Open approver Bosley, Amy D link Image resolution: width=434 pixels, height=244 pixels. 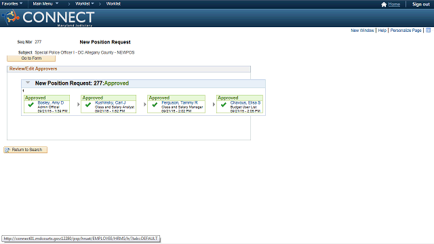(x=51, y=102)
